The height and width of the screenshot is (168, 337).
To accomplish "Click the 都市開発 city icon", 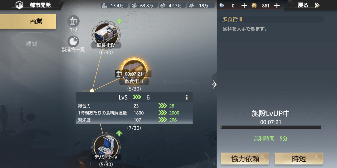I will point(20,5).
